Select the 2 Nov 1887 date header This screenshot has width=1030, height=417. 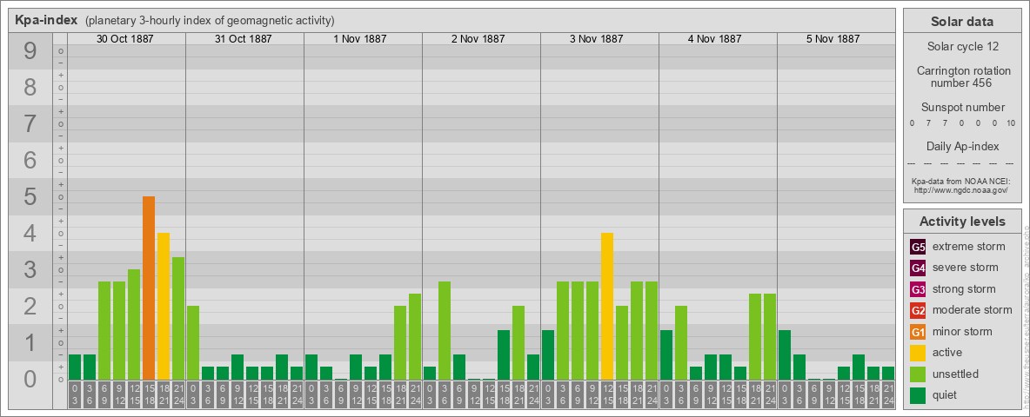point(478,39)
